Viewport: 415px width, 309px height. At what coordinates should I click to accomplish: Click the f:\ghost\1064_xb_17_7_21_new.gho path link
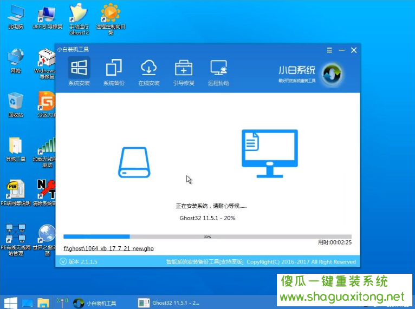(109, 248)
